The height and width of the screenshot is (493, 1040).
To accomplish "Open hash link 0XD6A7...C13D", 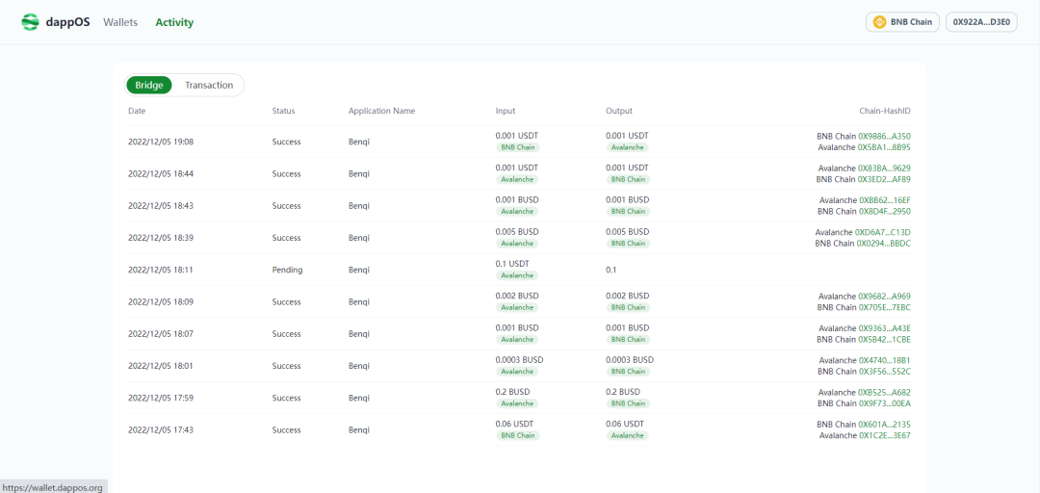I will tap(883, 232).
